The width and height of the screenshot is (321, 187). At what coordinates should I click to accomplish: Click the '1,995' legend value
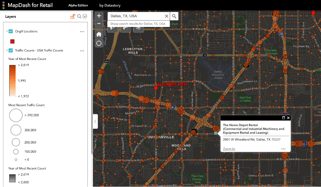coord(22,81)
